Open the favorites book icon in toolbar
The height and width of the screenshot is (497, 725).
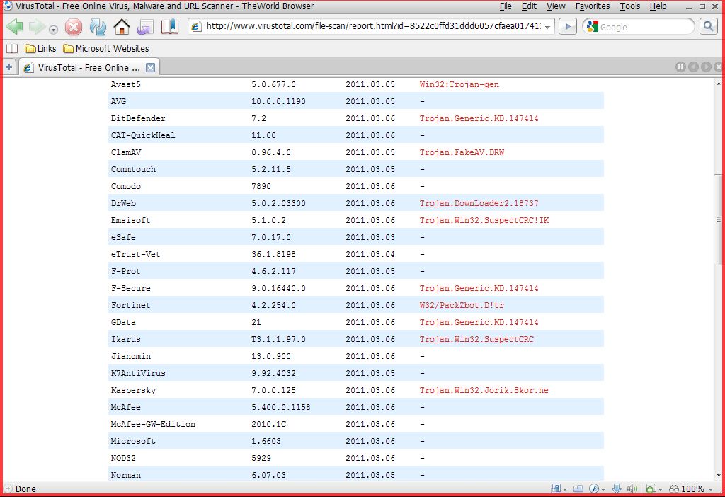(x=170, y=27)
